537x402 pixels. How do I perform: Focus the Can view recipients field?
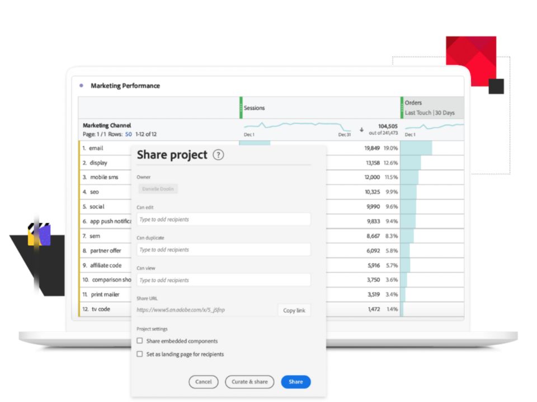click(223, 280)
